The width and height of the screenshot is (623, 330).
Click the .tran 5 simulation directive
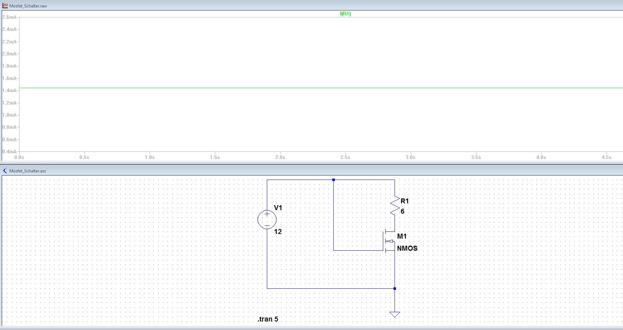point(268,319)
